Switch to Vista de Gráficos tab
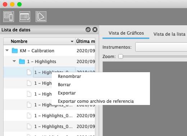 [x=126, y=33]
